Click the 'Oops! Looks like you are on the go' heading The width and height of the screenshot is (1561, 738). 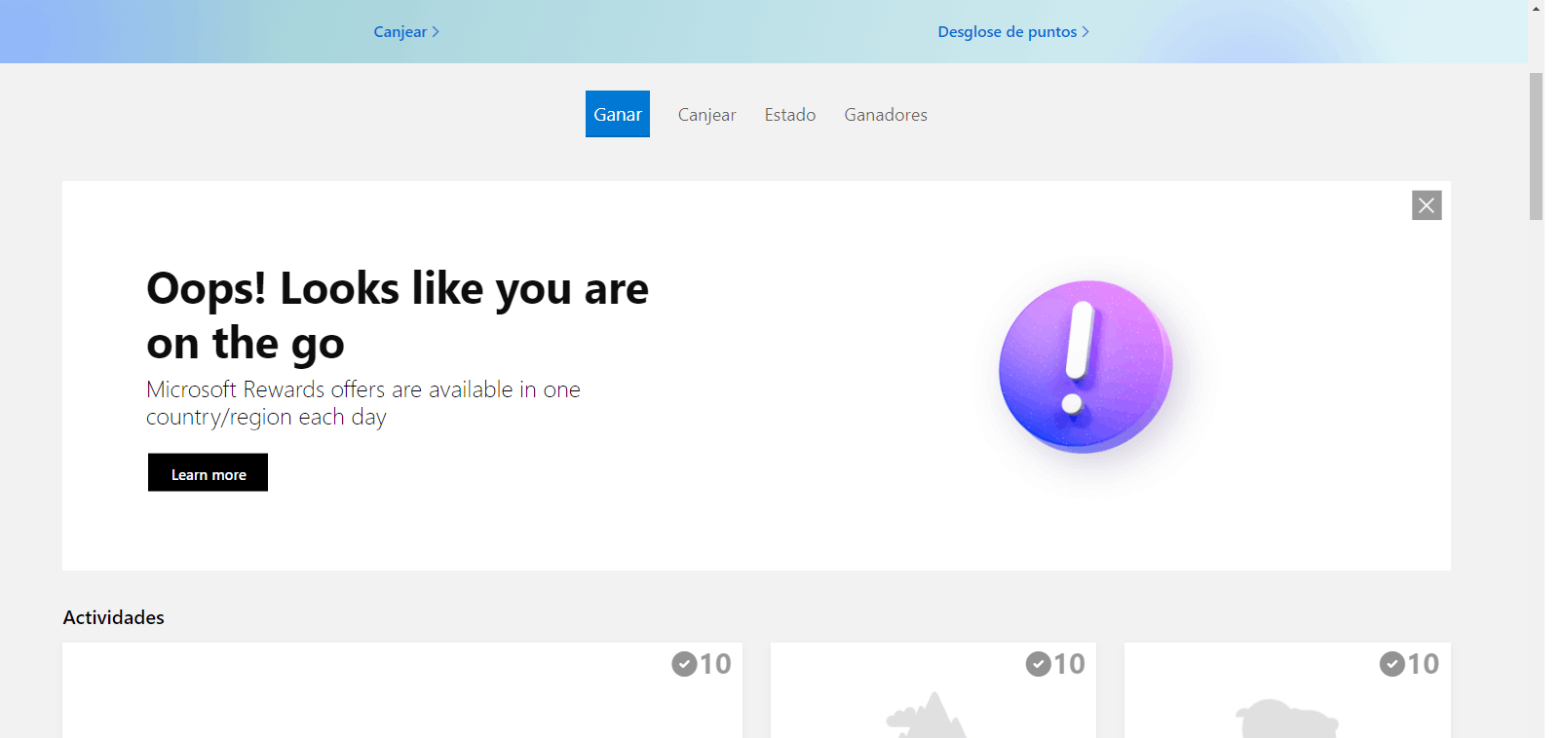point(398,315)
